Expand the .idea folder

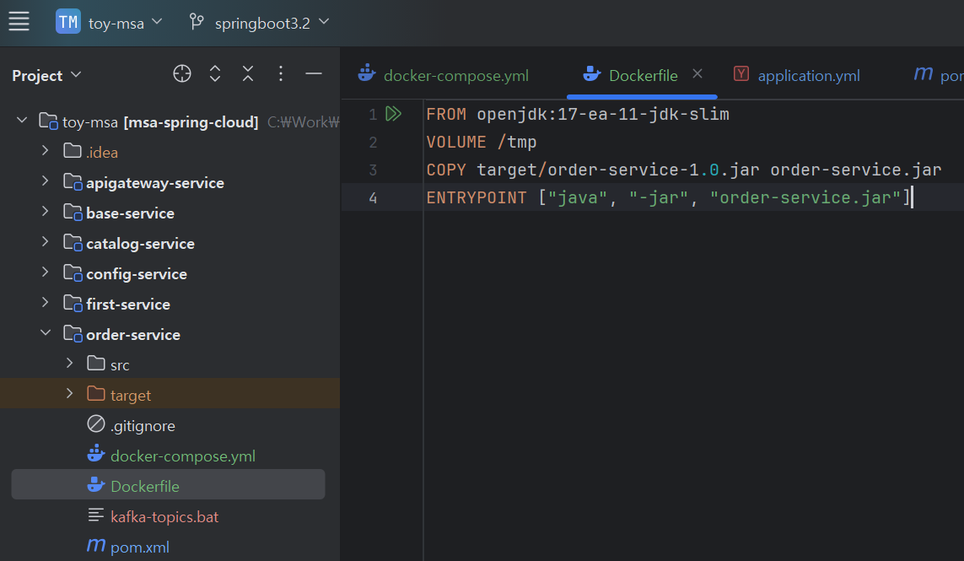45,151
